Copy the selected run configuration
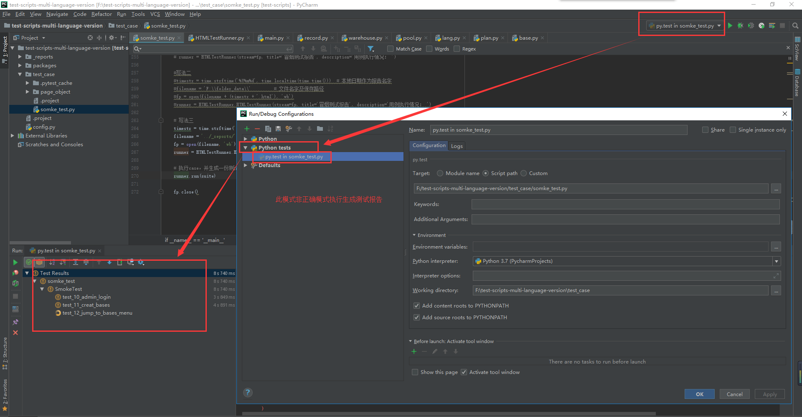Screen dimensions: 802x417 [x=268, y=129]
